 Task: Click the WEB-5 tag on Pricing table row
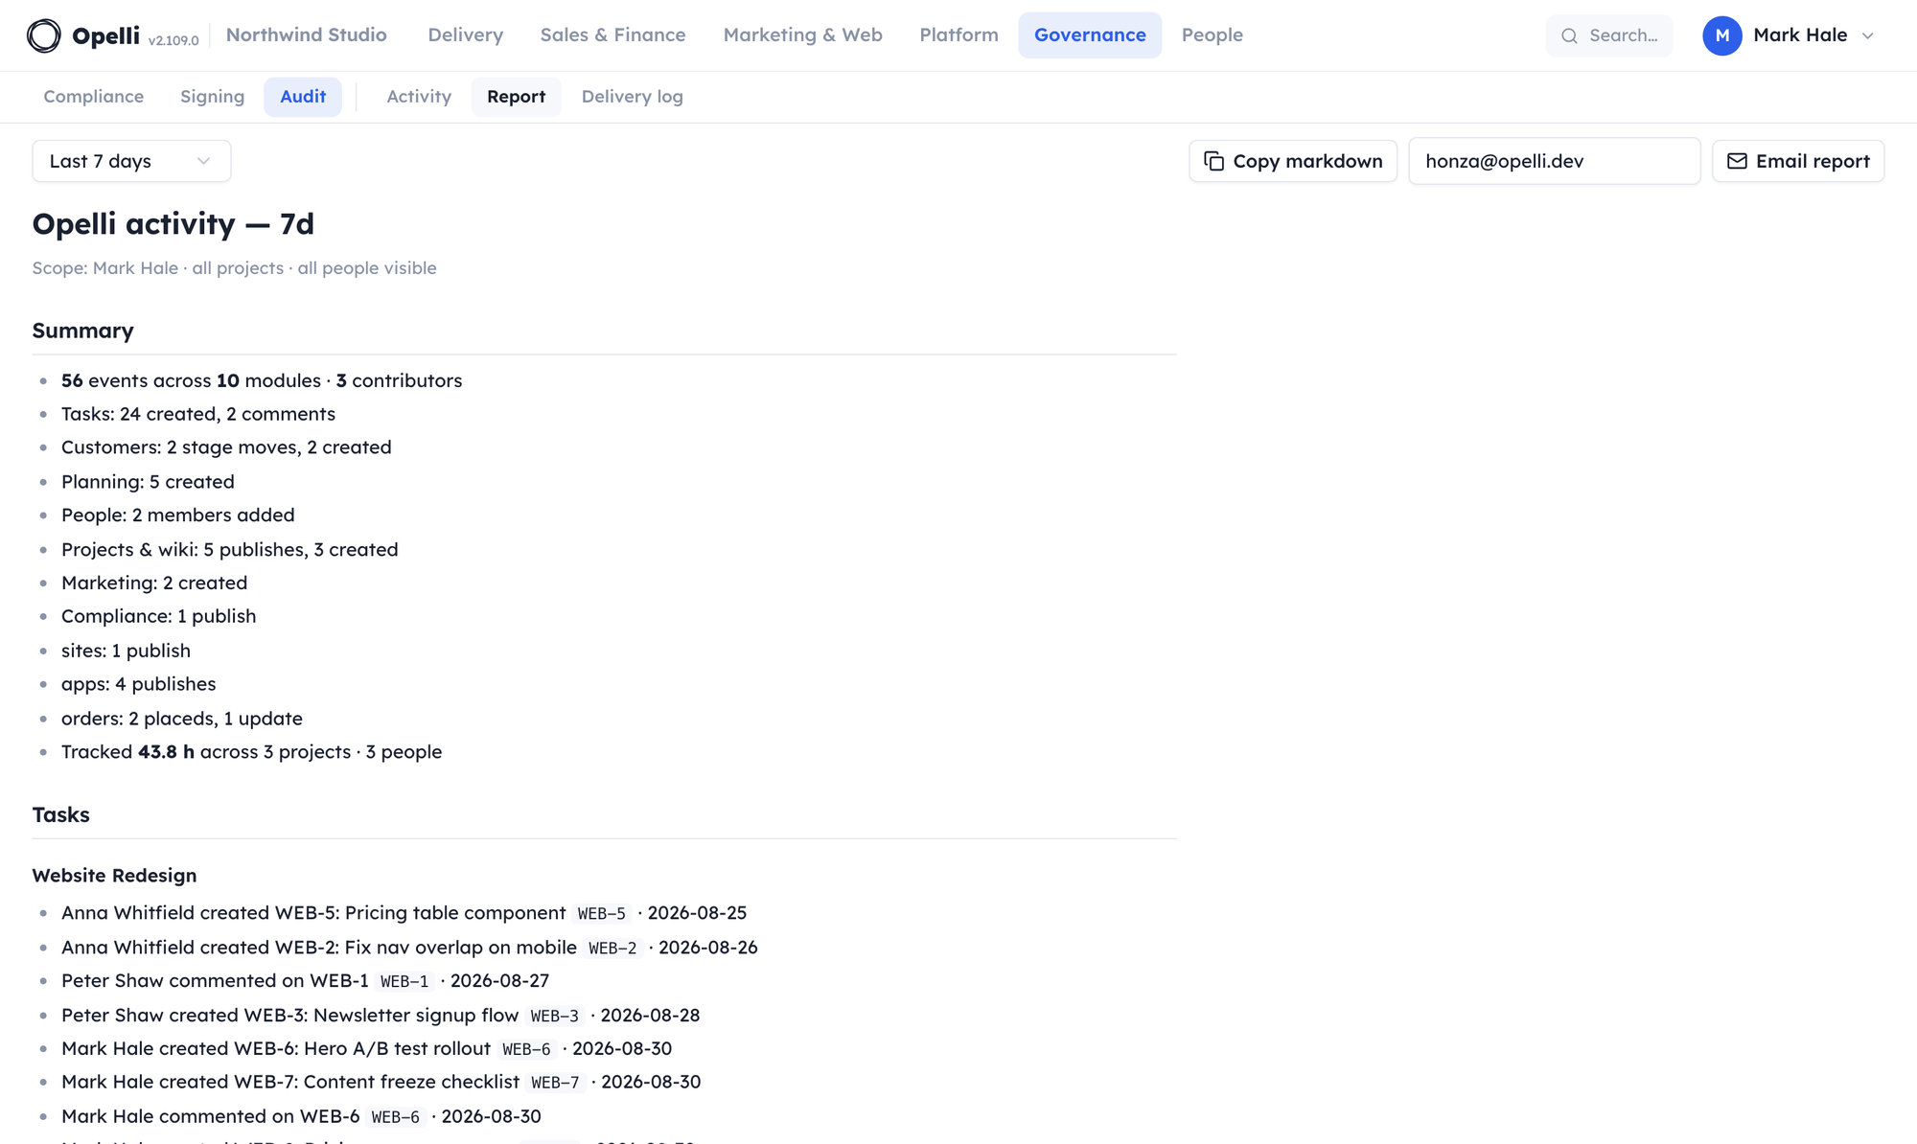[602, 914]
